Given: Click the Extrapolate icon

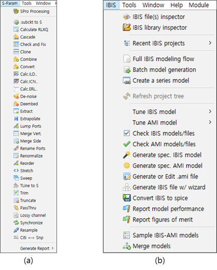Looking at the screenshot, I should (x=16, y=119).
